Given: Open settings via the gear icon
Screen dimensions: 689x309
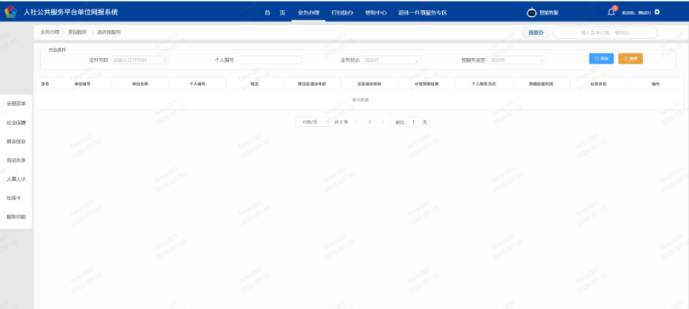Looking at the screenshot, I should click(657, 12).
